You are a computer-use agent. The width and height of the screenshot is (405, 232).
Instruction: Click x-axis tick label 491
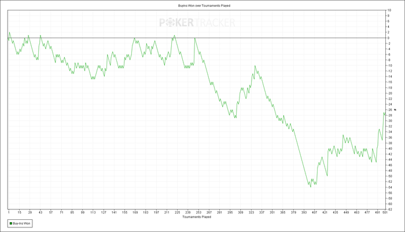pos(378,212)
